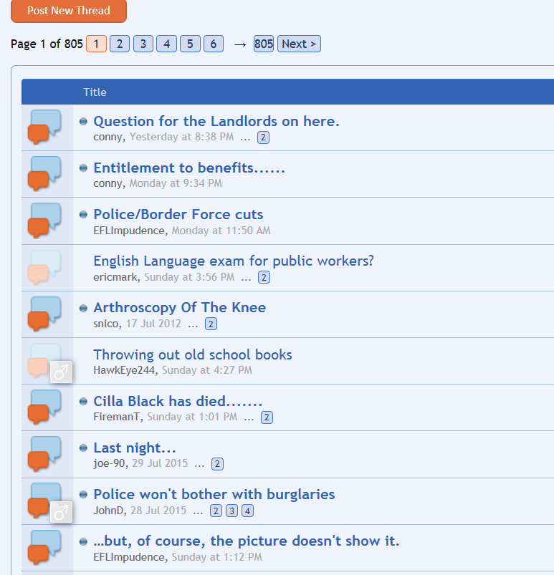Go to page 3 in top pagination
The image size is (554, 575).
(x=143, y=44)
